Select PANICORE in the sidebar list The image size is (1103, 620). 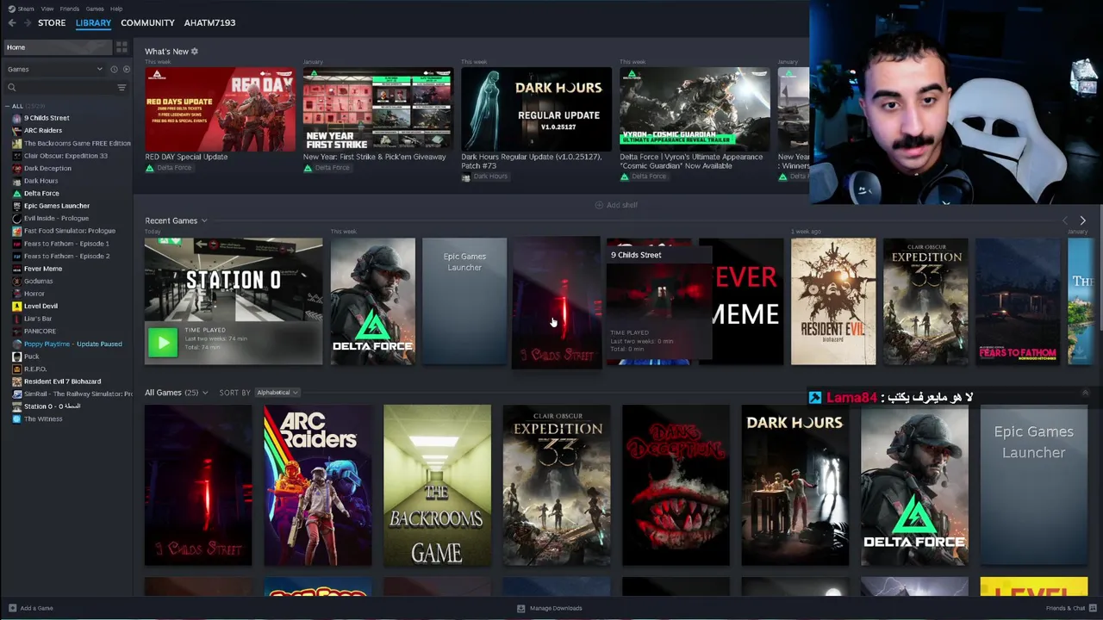pyautogui.click(x=40, y=331)
